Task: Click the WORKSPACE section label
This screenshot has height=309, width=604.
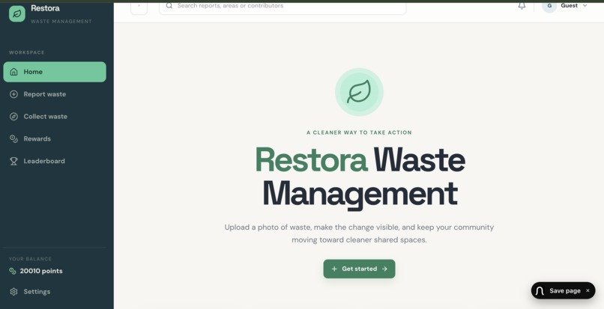Action: point(27,52)
